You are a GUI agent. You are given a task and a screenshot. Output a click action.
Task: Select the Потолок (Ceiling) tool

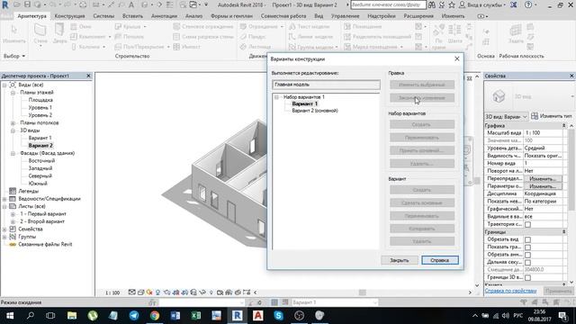pos(130,36)
